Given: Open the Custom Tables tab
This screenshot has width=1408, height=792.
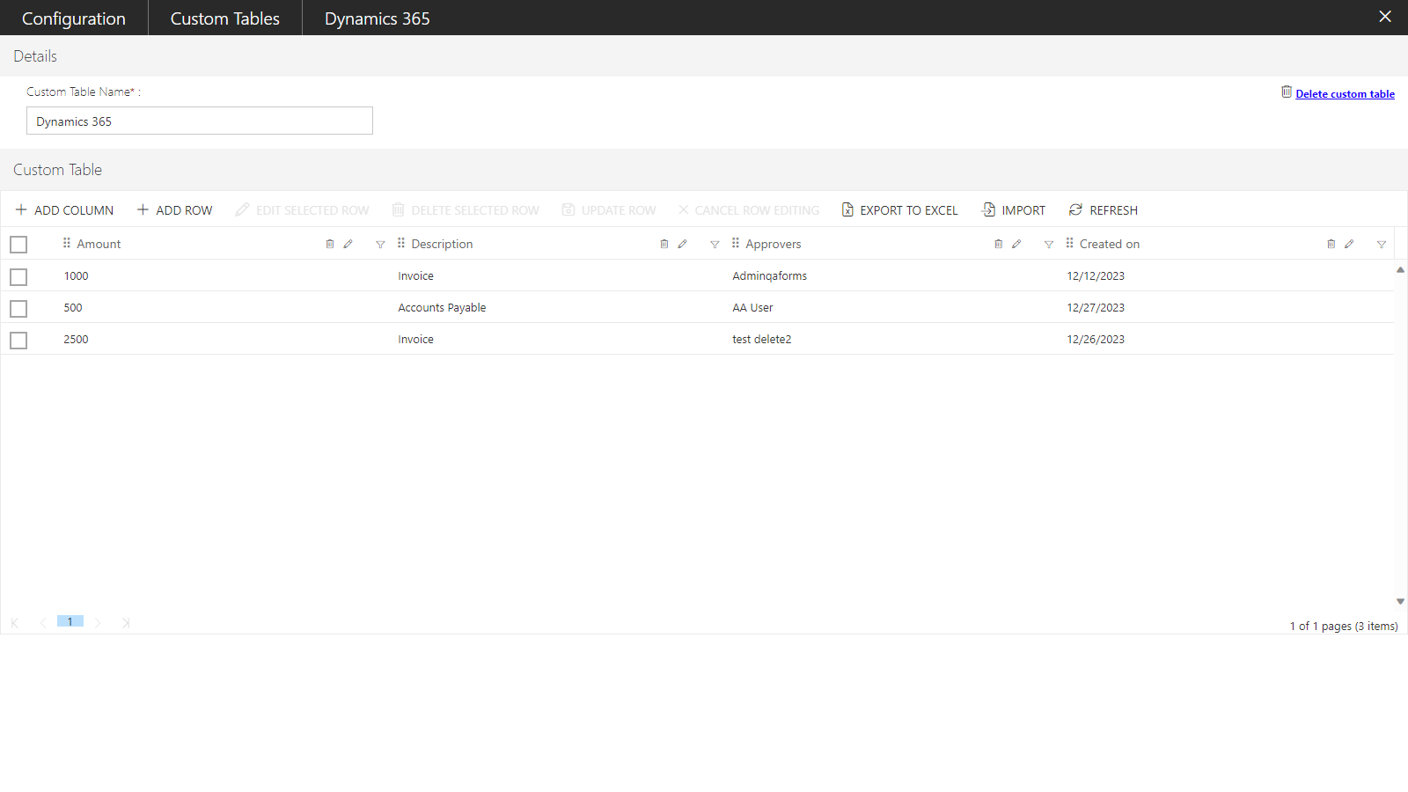Looking at the screenshot, I should (224, 18).
